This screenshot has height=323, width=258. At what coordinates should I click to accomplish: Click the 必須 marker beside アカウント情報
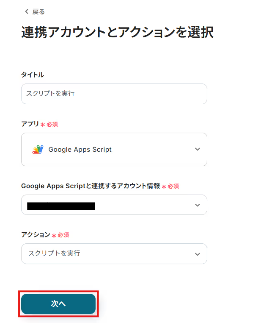click(x=173, y=187)
